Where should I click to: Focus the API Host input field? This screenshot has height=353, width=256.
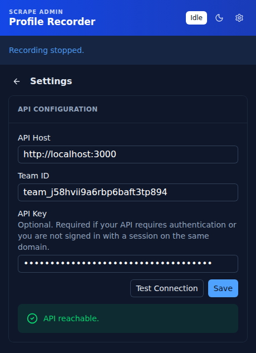pyautogui.click(x=128, y=154)
